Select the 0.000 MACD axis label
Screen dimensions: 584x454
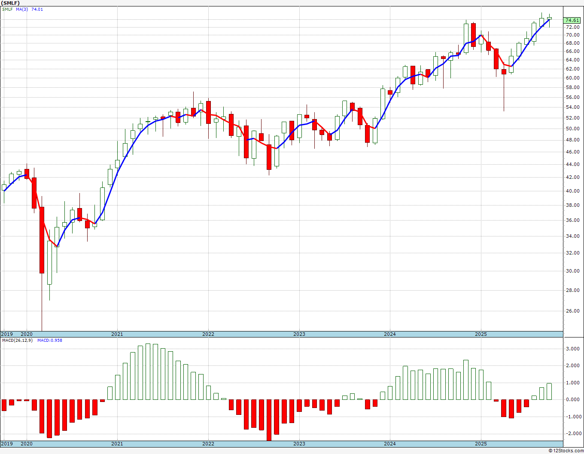pos(573,400)
